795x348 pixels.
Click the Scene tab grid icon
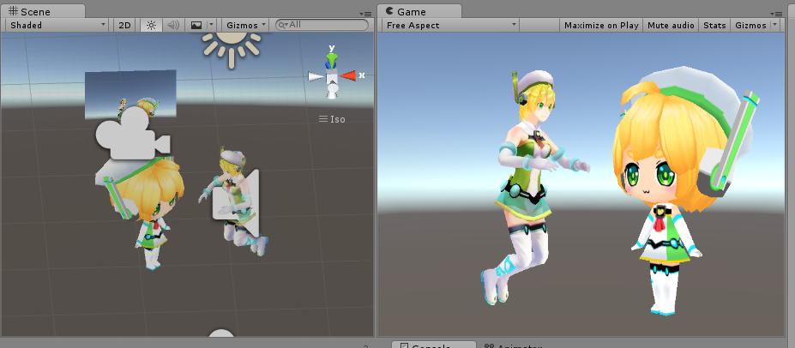(x=14, y=11)
